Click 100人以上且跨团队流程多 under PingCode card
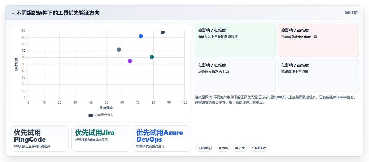This screenshot has height=162, width=369. (32, 146)
